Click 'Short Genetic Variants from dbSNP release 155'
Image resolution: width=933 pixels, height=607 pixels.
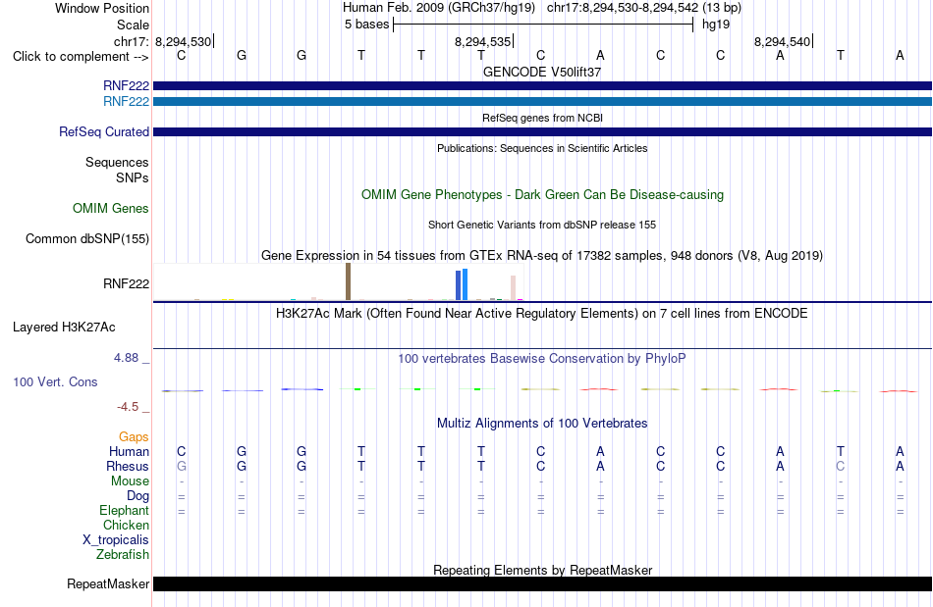[542, 225]
